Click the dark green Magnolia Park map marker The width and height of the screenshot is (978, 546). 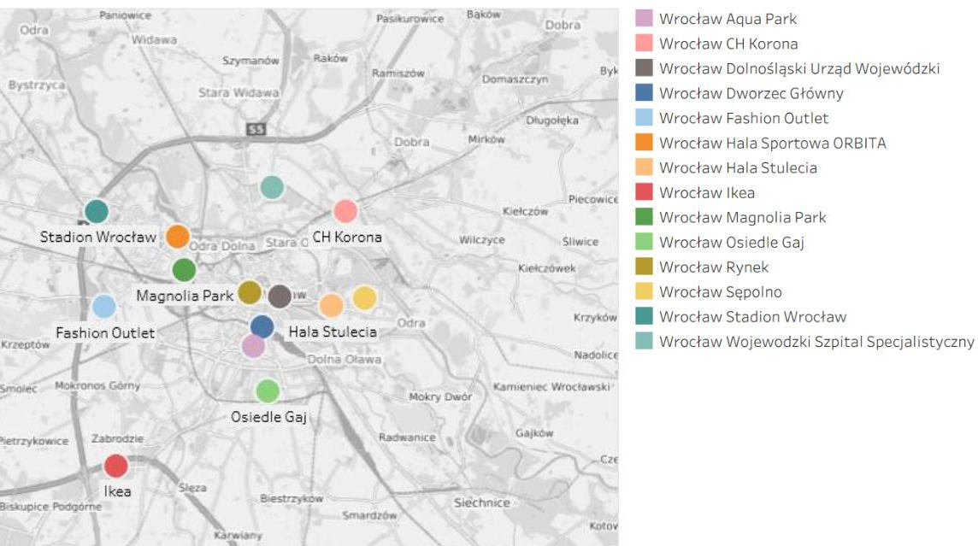pyautogui.click(x=184, y=270)
